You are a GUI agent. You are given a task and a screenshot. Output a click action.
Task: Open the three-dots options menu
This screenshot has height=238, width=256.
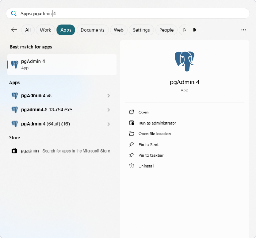243,30
